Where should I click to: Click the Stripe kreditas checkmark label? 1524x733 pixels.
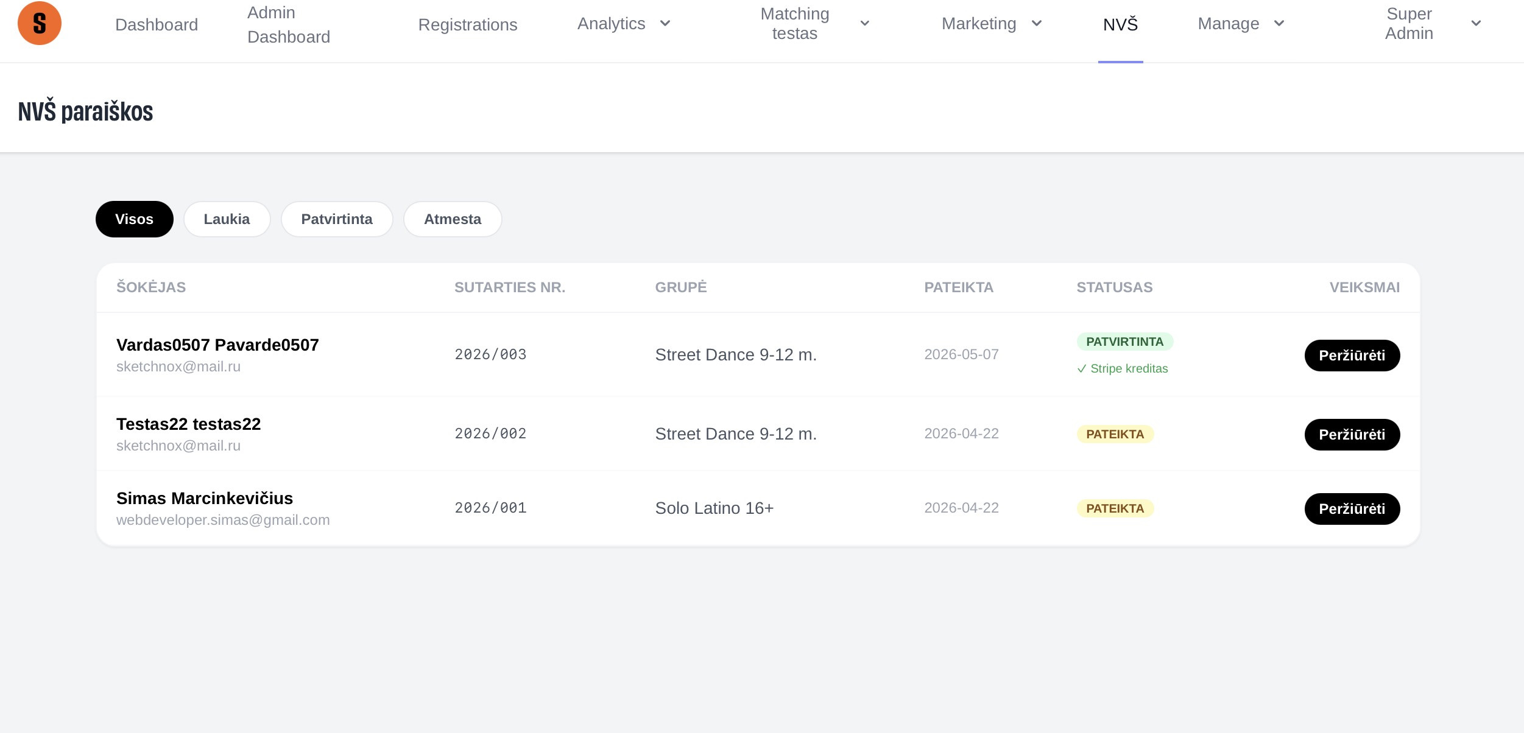1122,368
